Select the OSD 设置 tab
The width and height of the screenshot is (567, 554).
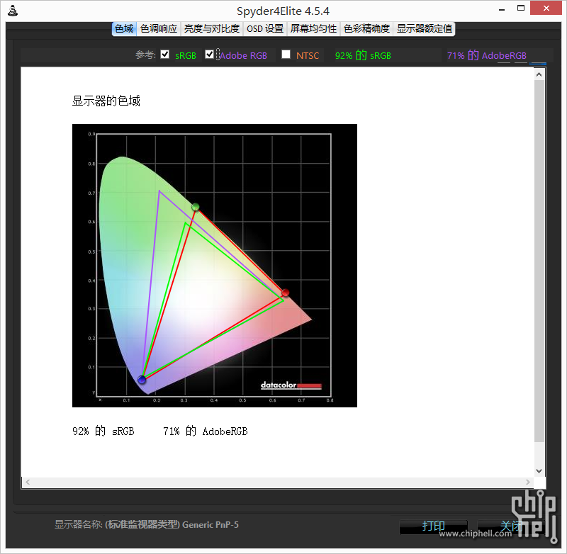[264, 28]
